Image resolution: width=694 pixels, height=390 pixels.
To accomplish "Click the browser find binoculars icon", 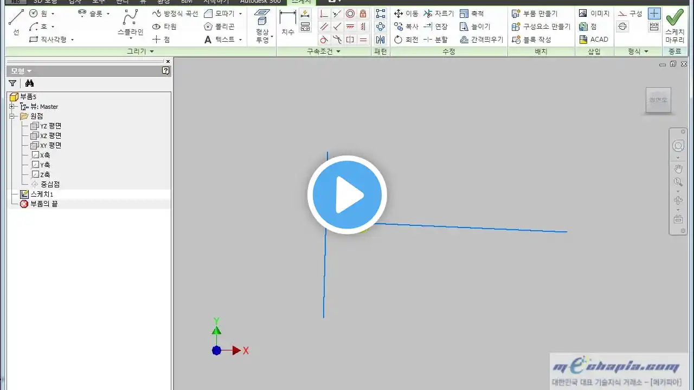I will (x=29, y=83).
